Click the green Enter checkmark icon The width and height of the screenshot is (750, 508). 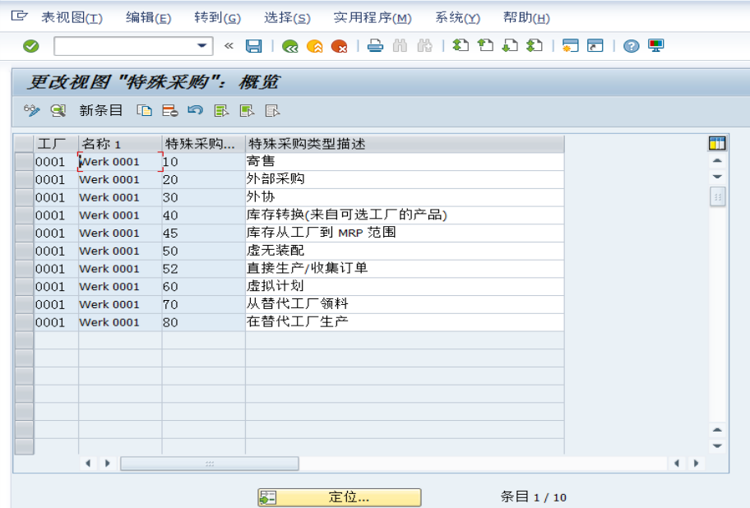point(31,46)
